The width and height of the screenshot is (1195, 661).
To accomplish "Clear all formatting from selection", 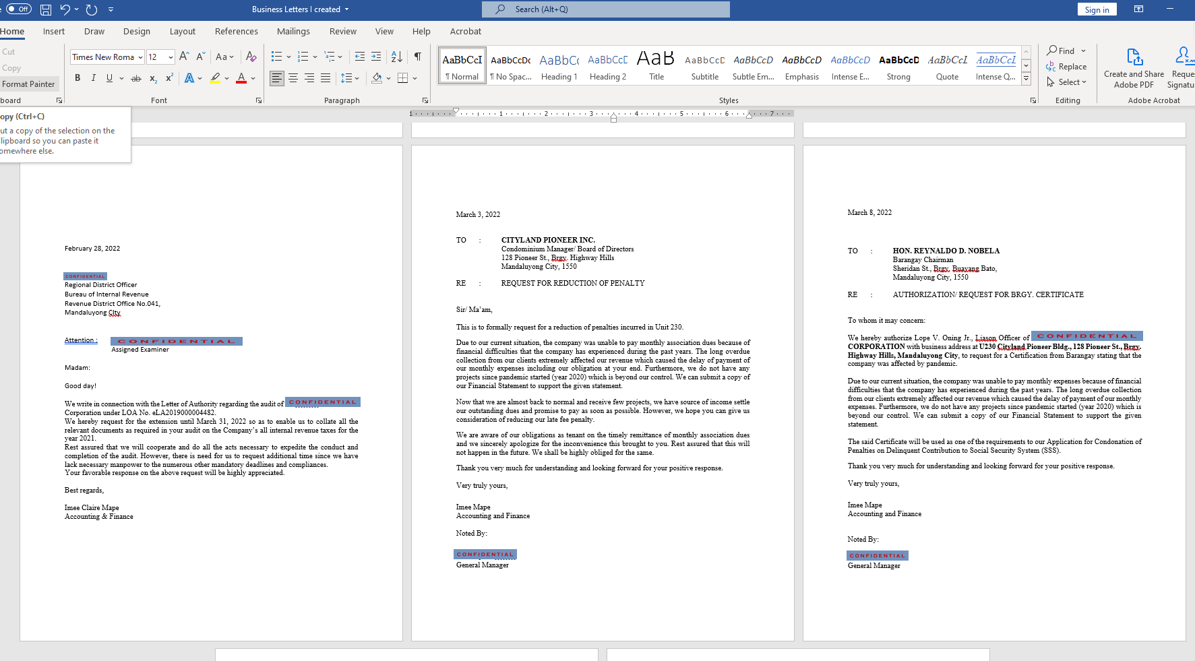I will tap(251, 57).
